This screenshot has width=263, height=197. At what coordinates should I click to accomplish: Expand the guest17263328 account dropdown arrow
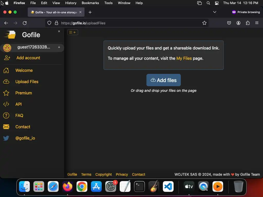click(59, 47)
